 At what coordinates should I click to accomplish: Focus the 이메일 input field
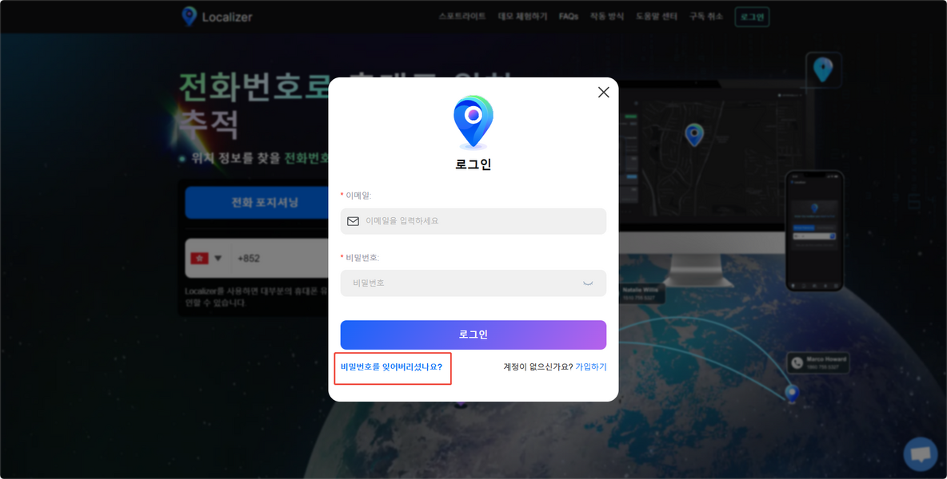pyautogui.click(x=473, y=221)
